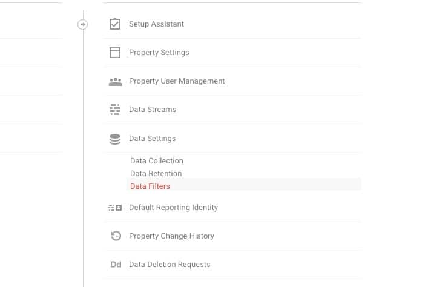Click the circular arrow button on column divider
The image size is (425, 287).
[83, 24]
